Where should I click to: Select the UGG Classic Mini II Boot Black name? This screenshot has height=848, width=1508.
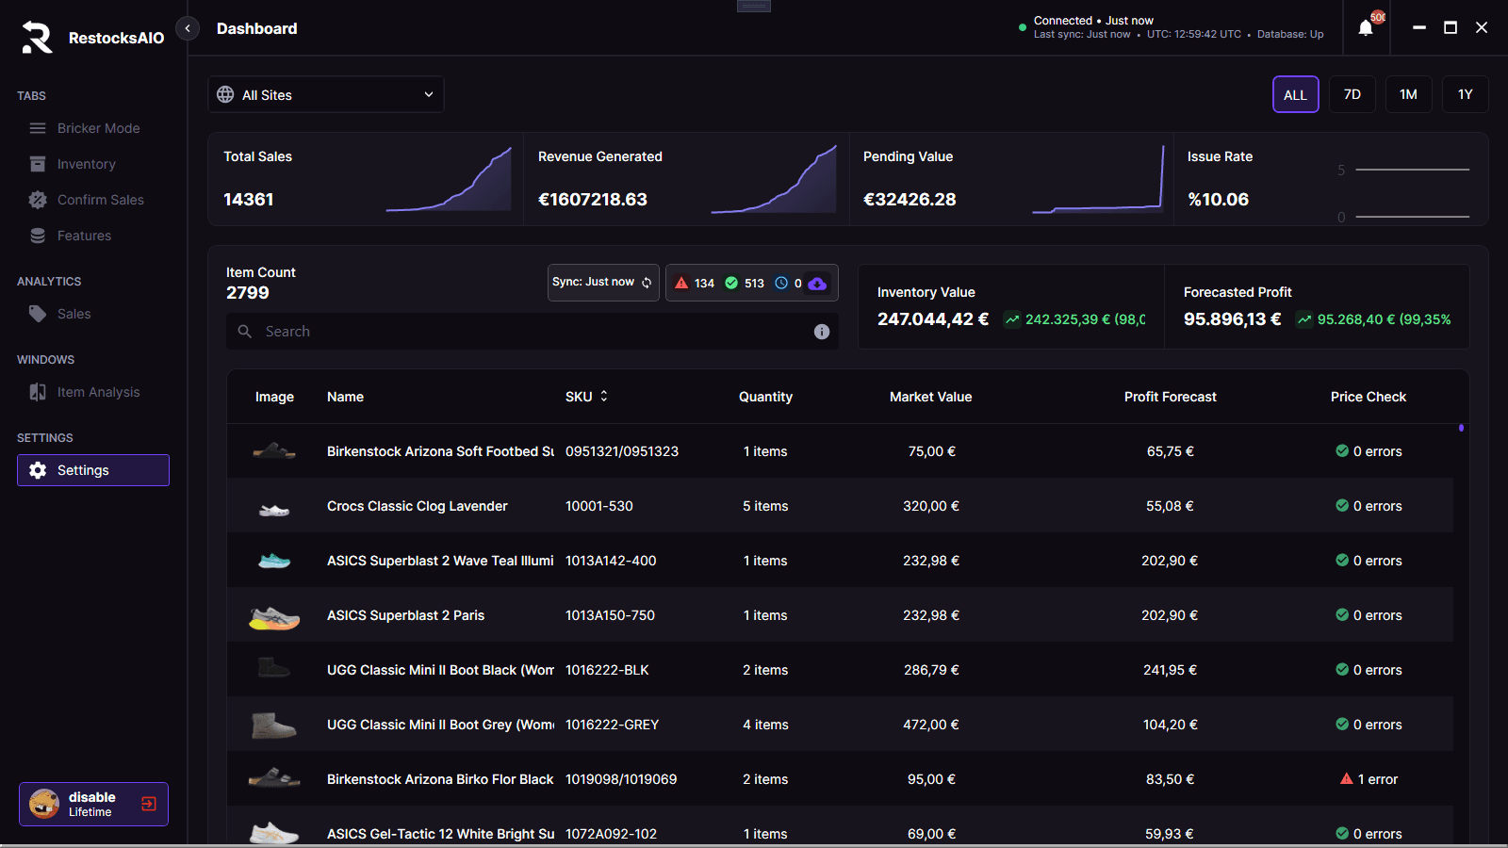pos(440,670)
